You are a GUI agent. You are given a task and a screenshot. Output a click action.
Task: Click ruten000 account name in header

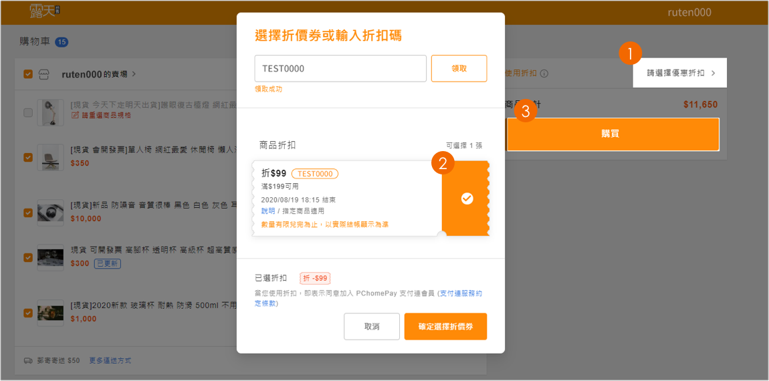point(689,13)
